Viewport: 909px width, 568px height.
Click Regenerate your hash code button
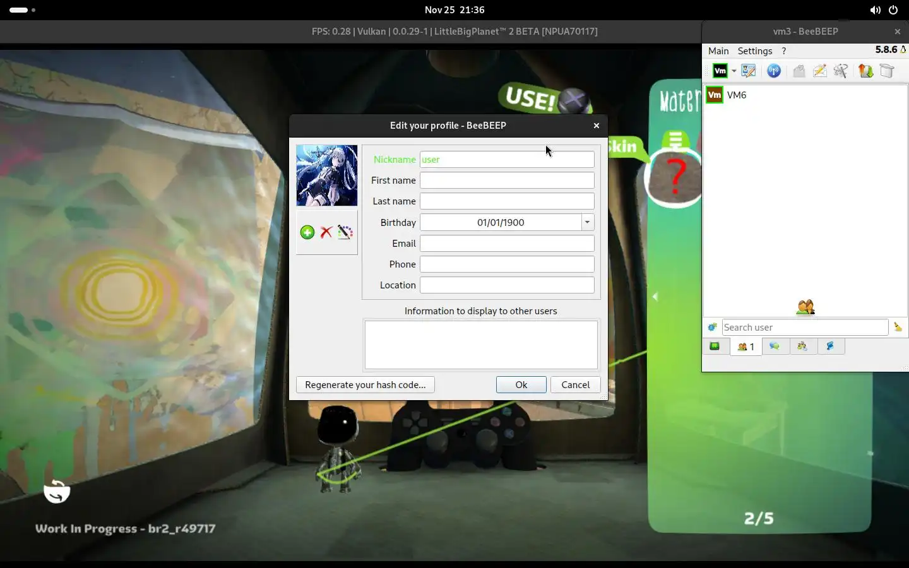[x=365, y=385]
